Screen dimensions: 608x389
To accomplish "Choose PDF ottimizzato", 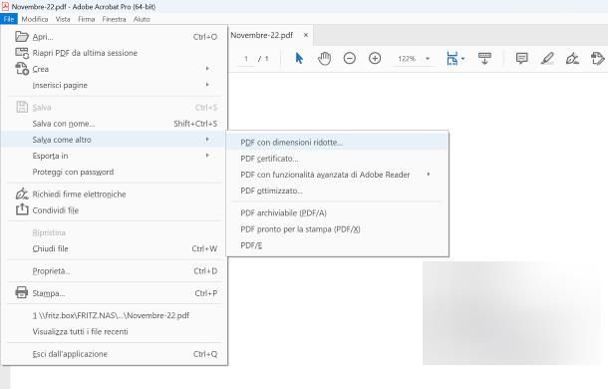I will [x=337, y=191].
